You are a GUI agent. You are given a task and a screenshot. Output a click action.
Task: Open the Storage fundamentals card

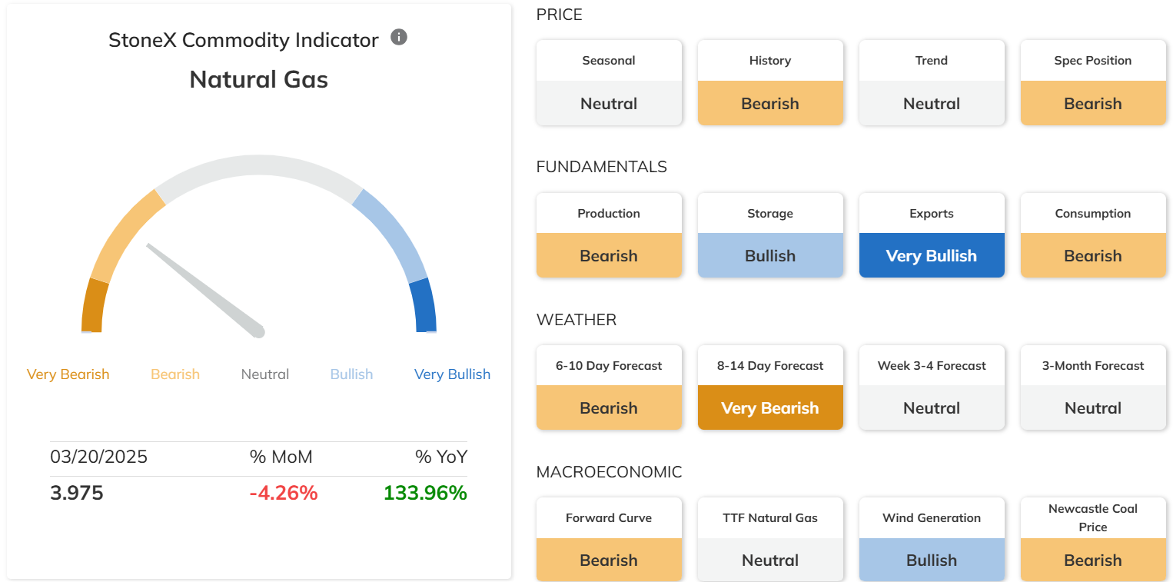[x=770, y=235]
